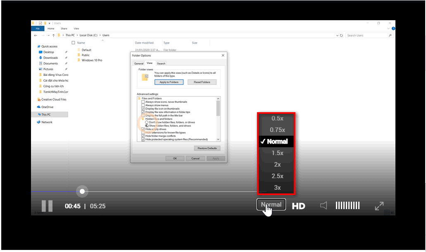
Task: Confirm Folder Options with OK
Action: click(x=175, y=158)
